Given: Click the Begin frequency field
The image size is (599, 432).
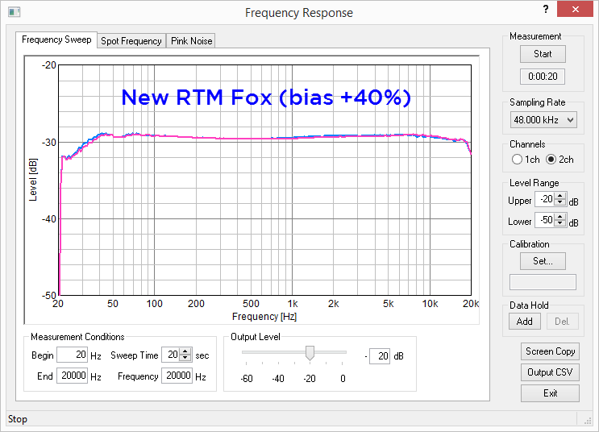Looking at the screenshot, I should click(x=73, y=355).
